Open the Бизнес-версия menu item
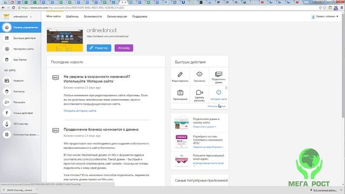This screenshot has height=194, width=345. 117,17
